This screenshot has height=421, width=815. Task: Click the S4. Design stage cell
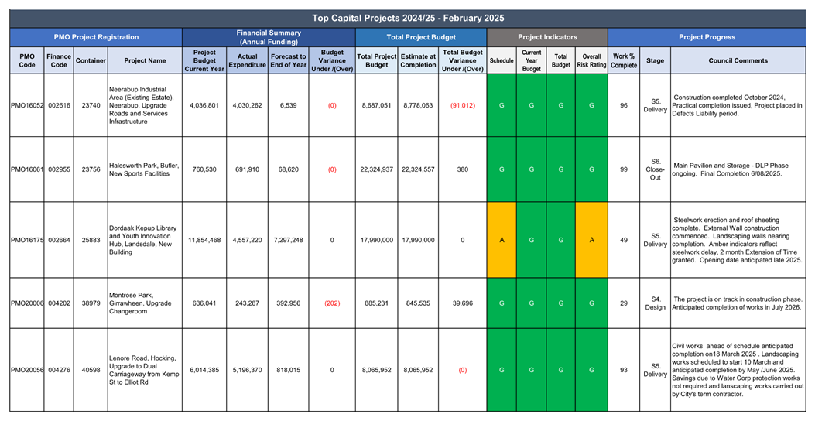[x=655, y=303]
